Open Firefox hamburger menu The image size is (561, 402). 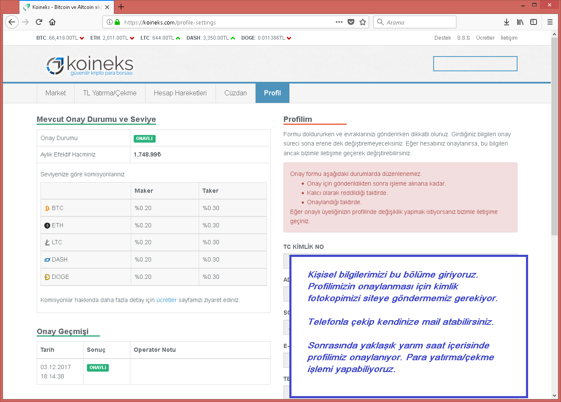[550, 22]
